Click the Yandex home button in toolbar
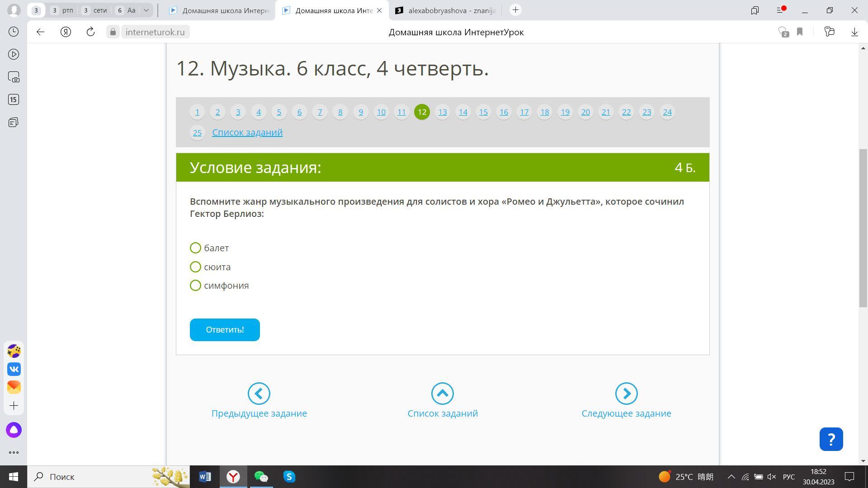The image size is (868, 488). 66,32
